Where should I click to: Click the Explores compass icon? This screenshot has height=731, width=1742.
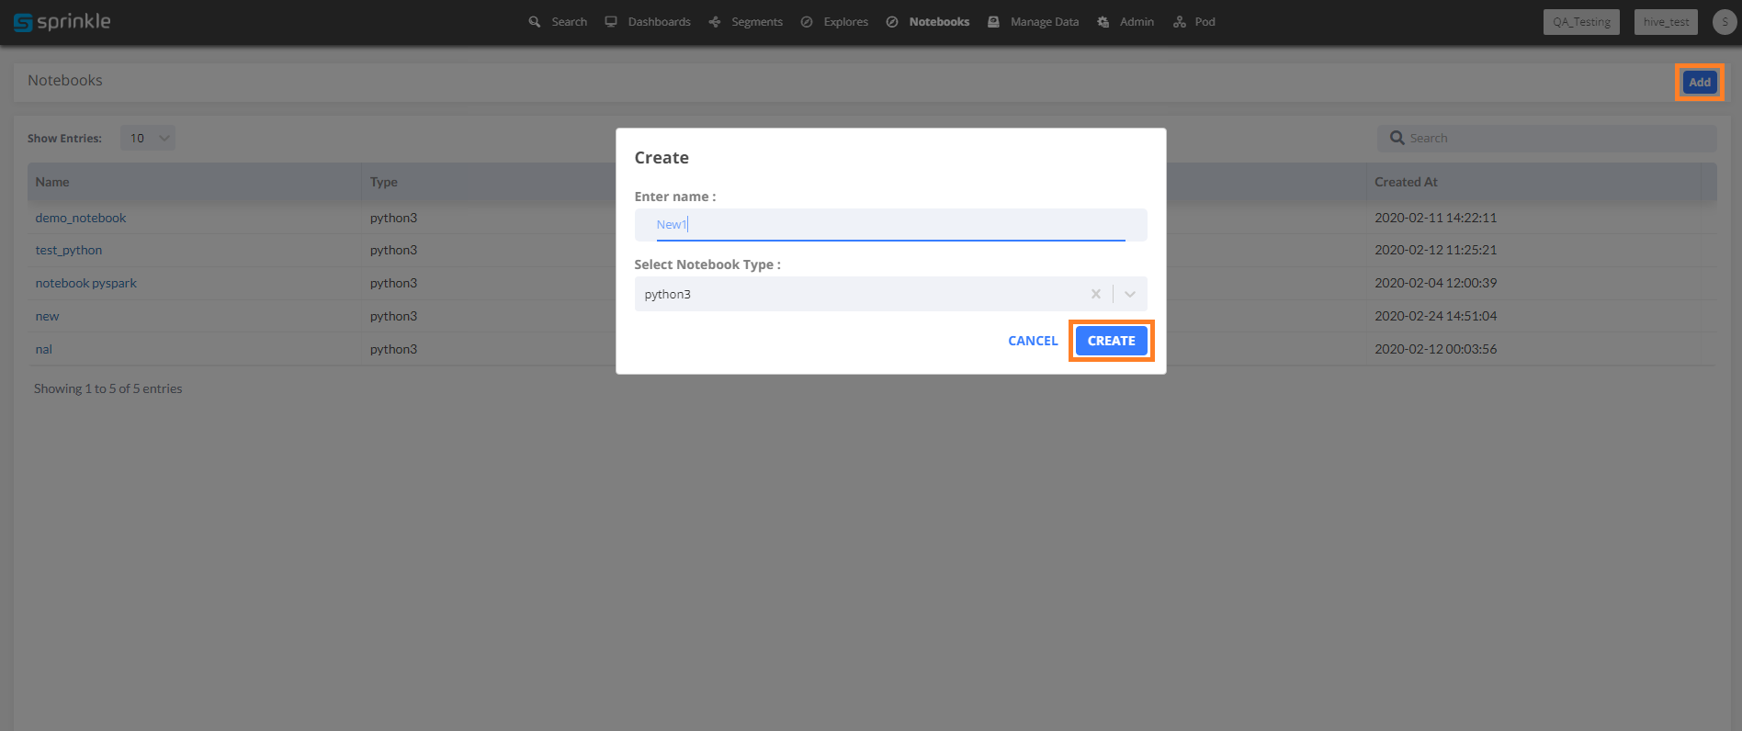(807, 22)
